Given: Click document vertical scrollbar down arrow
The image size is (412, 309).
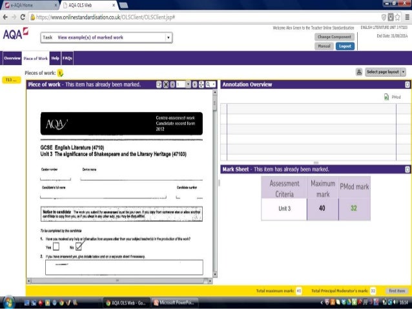Looking at the screenshot, I should (215, 275).
